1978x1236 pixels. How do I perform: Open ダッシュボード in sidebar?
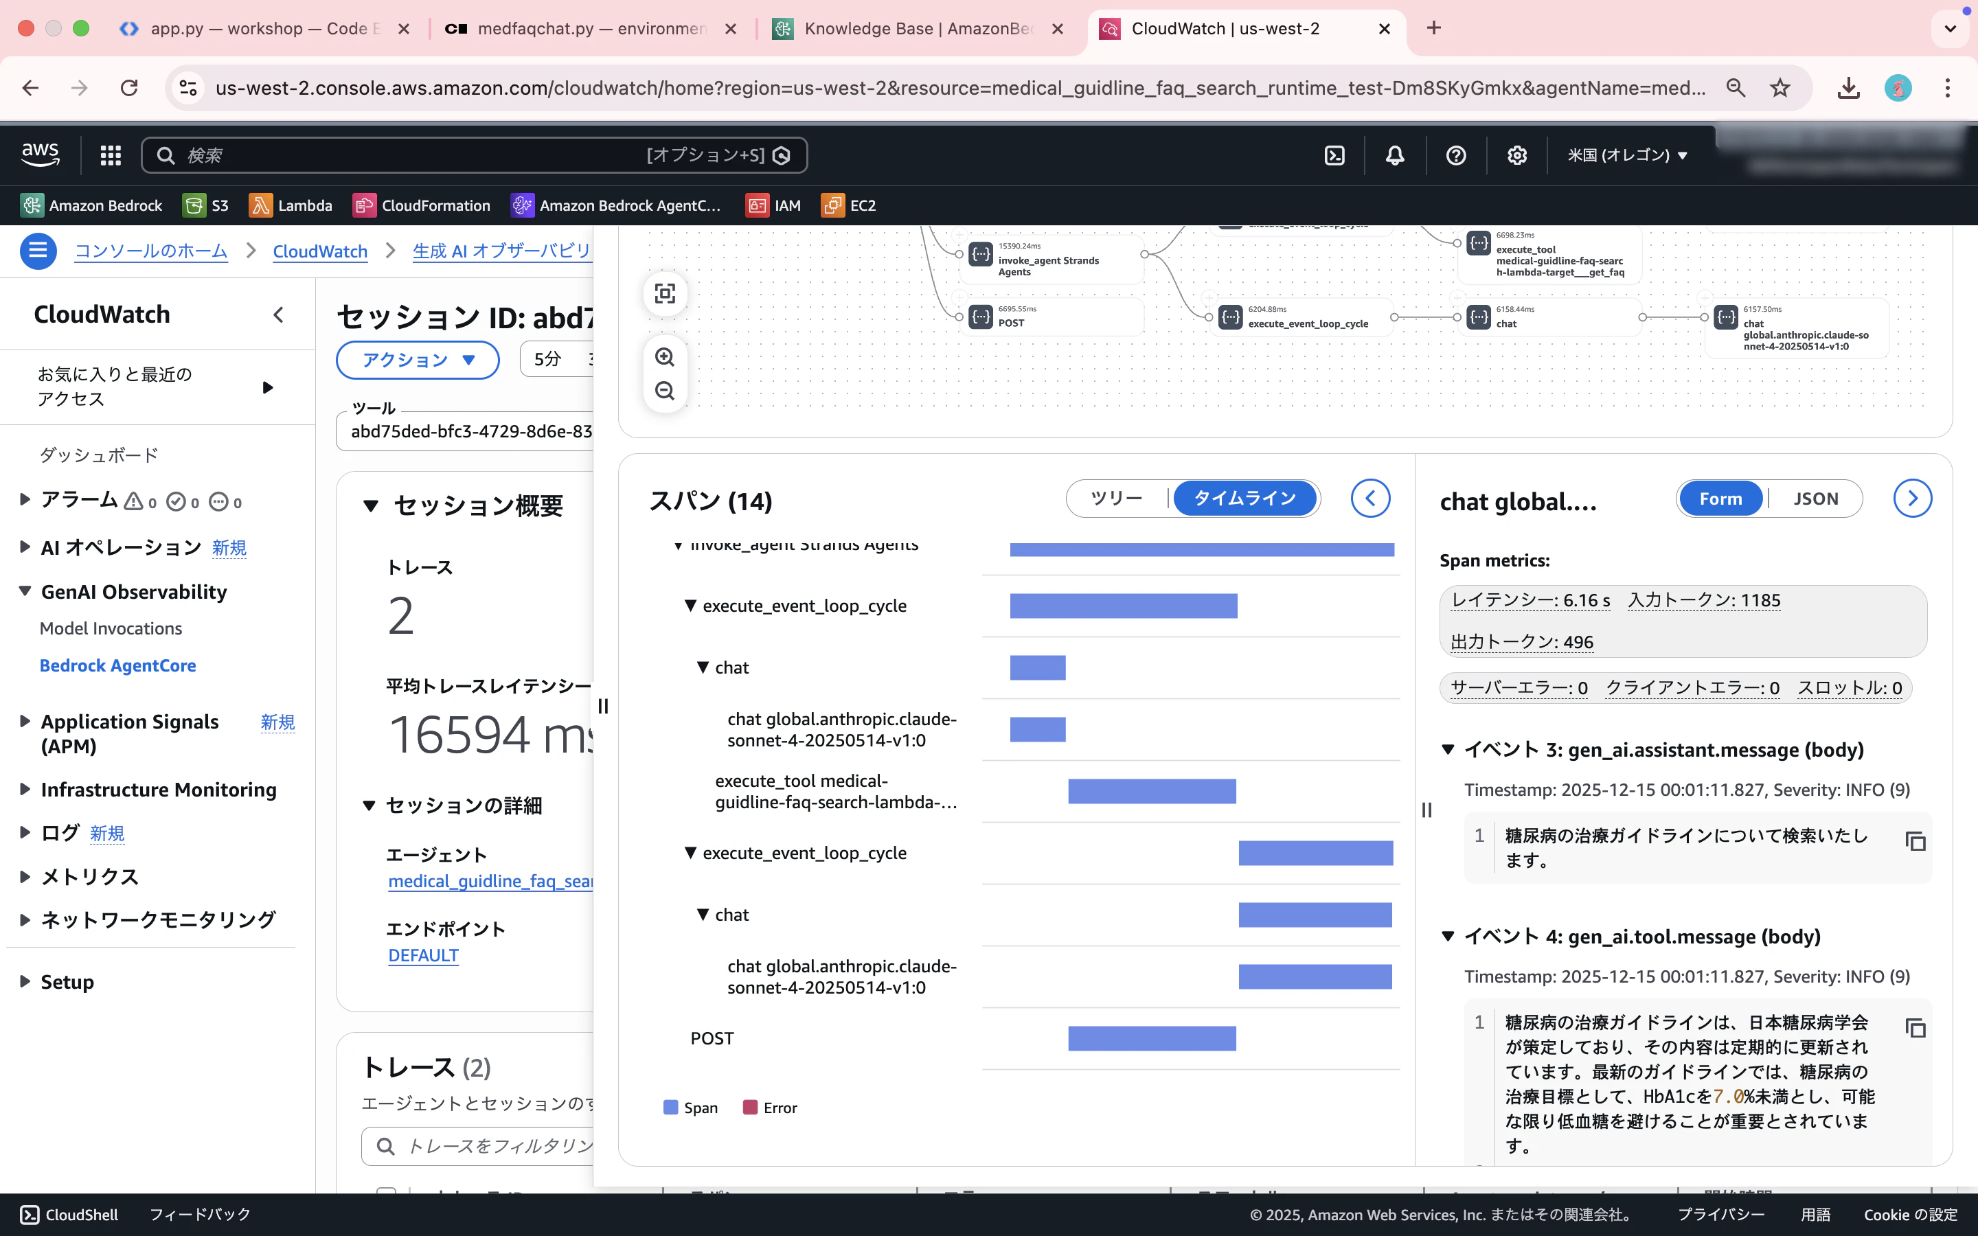(x=99, y=455)
